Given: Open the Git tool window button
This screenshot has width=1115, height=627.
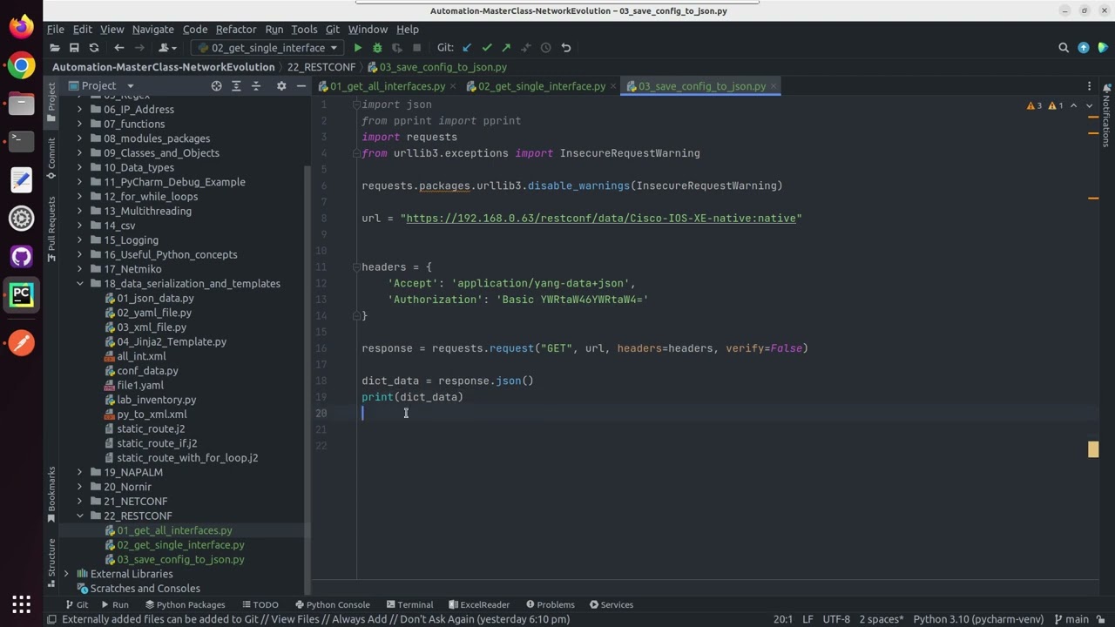Looking at the screenshot, I should pos(78,605).
